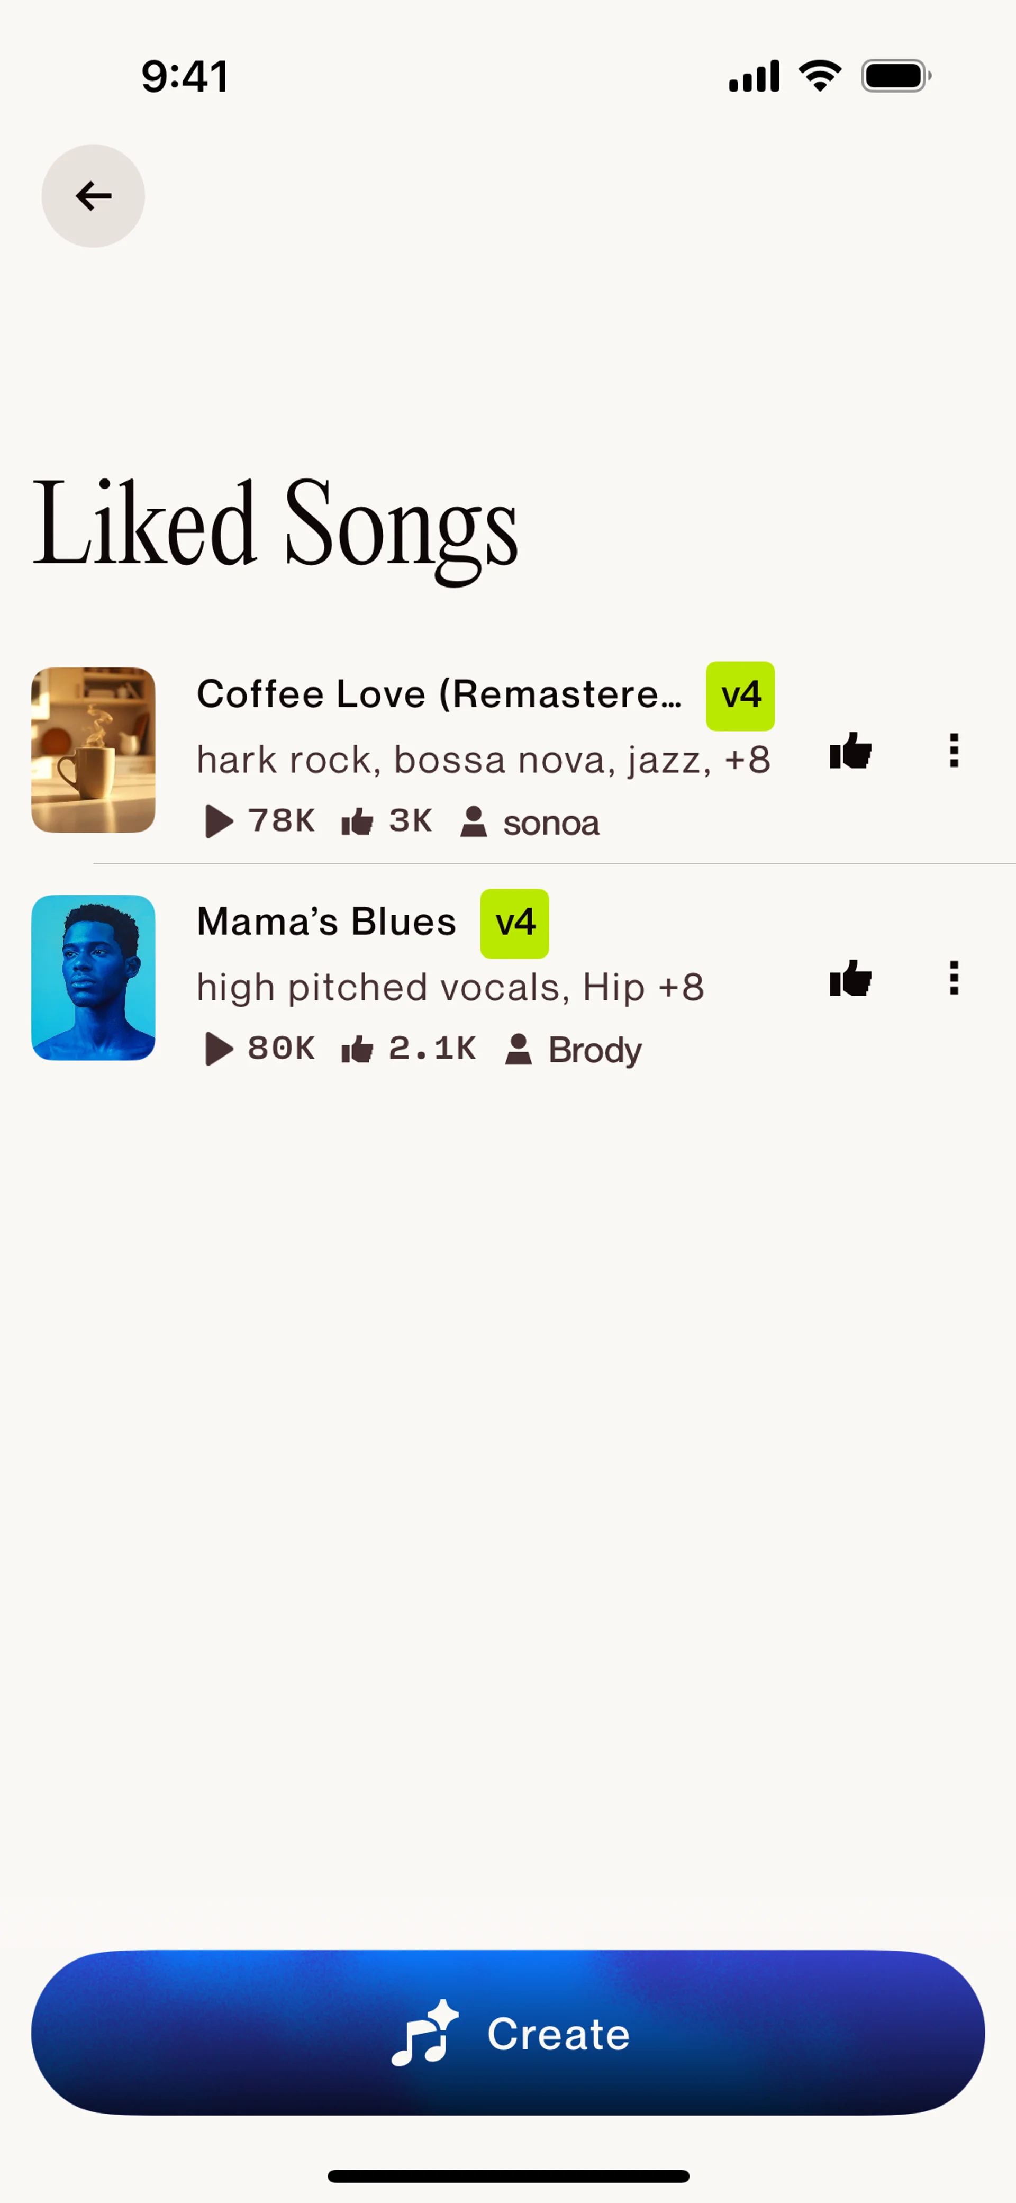Image resolution: width=1016 pixels, height=2203 pixels.
Task: Tap the 3K likes count icon
Action: (357, 822)
